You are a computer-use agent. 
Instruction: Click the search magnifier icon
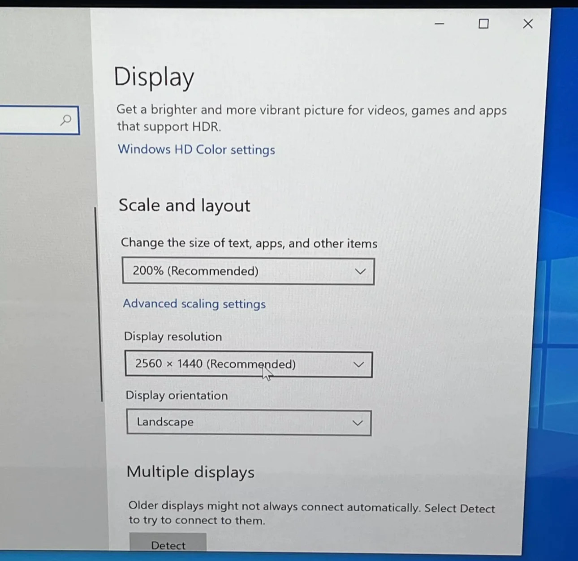[x=66, y=120]
